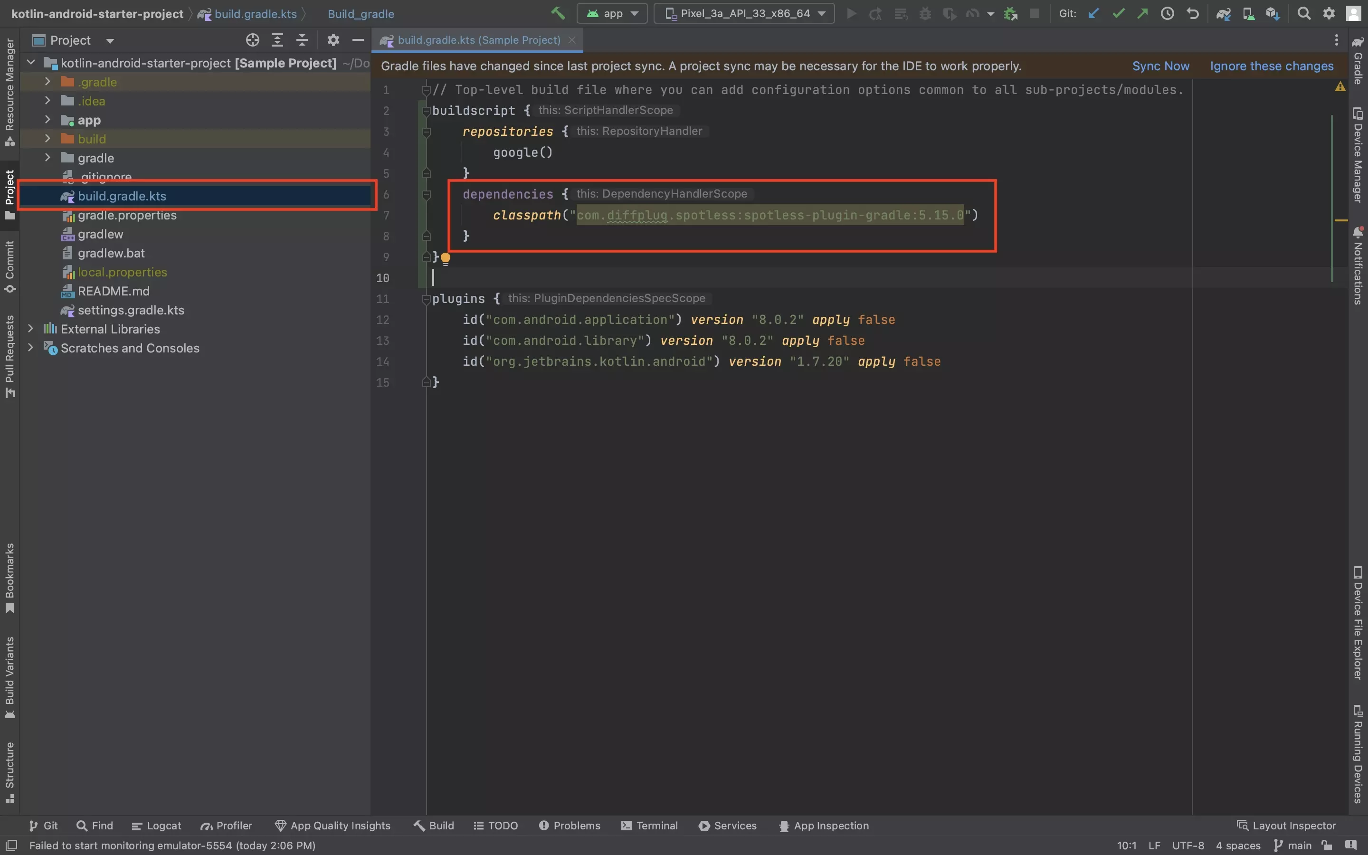
Task: Click Ignore these changes link
Action: coord(1271,66)
